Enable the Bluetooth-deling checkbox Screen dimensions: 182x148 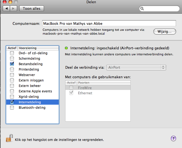[x=12, y=108]
